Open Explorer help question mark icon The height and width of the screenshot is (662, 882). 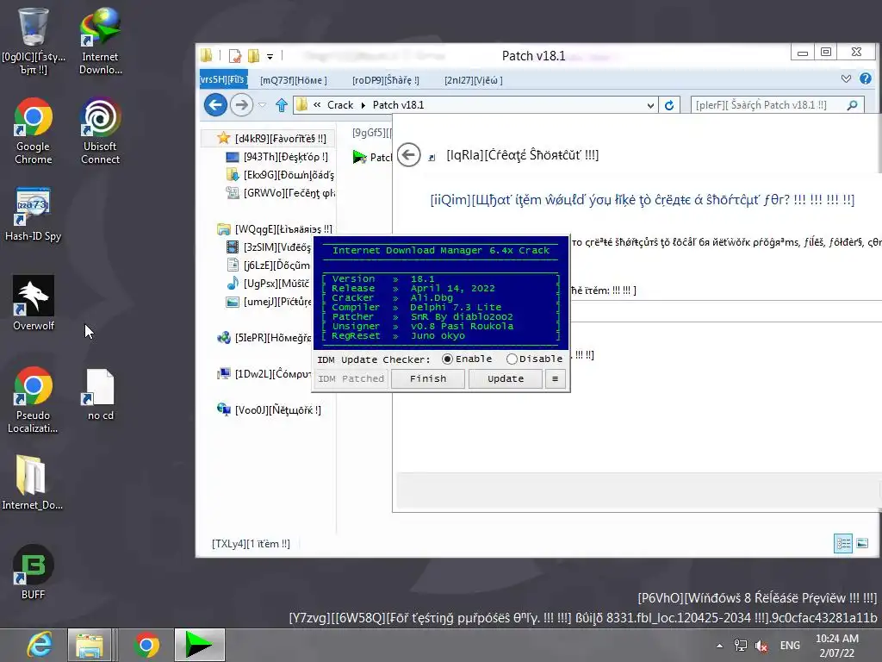click(865, 78)
